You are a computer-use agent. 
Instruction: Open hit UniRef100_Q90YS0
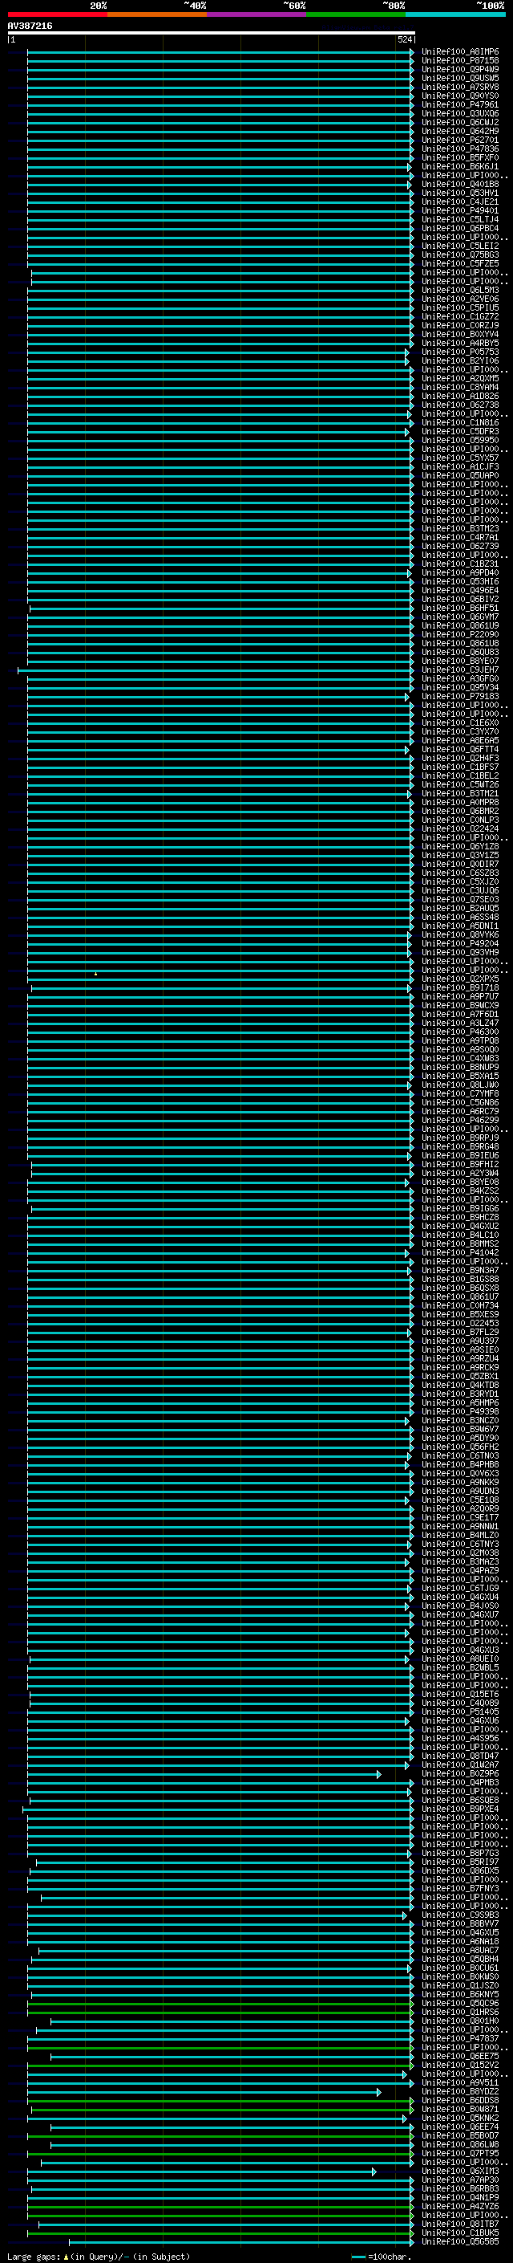tap(459, 96)
